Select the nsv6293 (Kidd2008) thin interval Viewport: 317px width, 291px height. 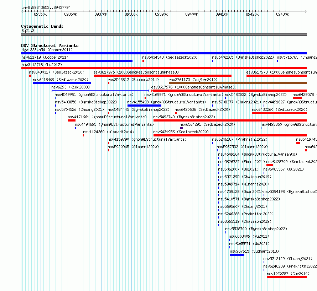(100, 91)
